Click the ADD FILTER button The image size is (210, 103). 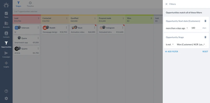tap(172, 51)
